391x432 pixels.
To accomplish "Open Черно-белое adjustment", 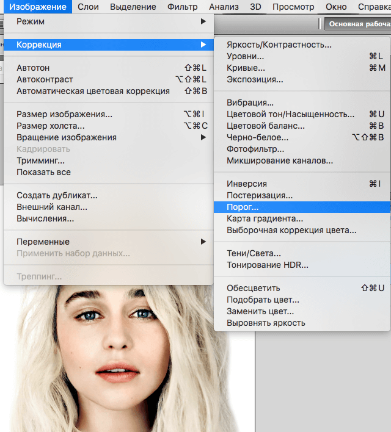I will (302, 137).
